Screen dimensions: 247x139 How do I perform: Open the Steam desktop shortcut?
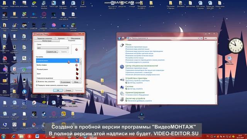click(44, 115)
